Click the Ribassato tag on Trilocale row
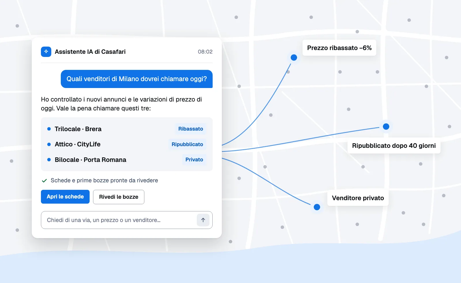Image resolution: width=461 pixels, height=283 pixels. [191, 129]
